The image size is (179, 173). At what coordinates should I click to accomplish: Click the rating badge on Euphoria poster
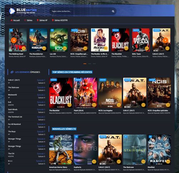[94, 162]
